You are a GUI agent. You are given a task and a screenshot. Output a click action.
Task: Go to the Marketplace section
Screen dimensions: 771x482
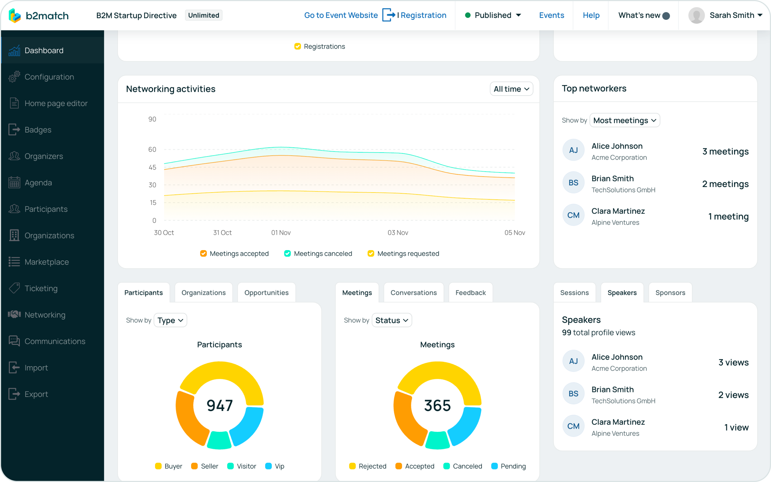coord(47,262)
